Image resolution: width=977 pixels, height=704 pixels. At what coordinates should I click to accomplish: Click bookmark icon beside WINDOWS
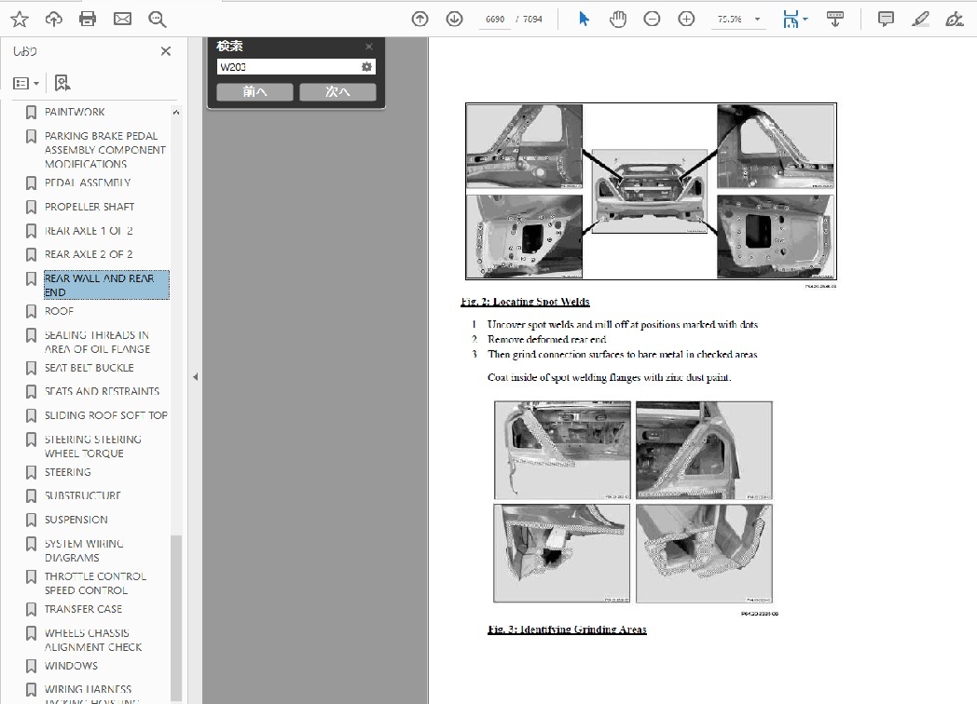[x=31, y=666]
